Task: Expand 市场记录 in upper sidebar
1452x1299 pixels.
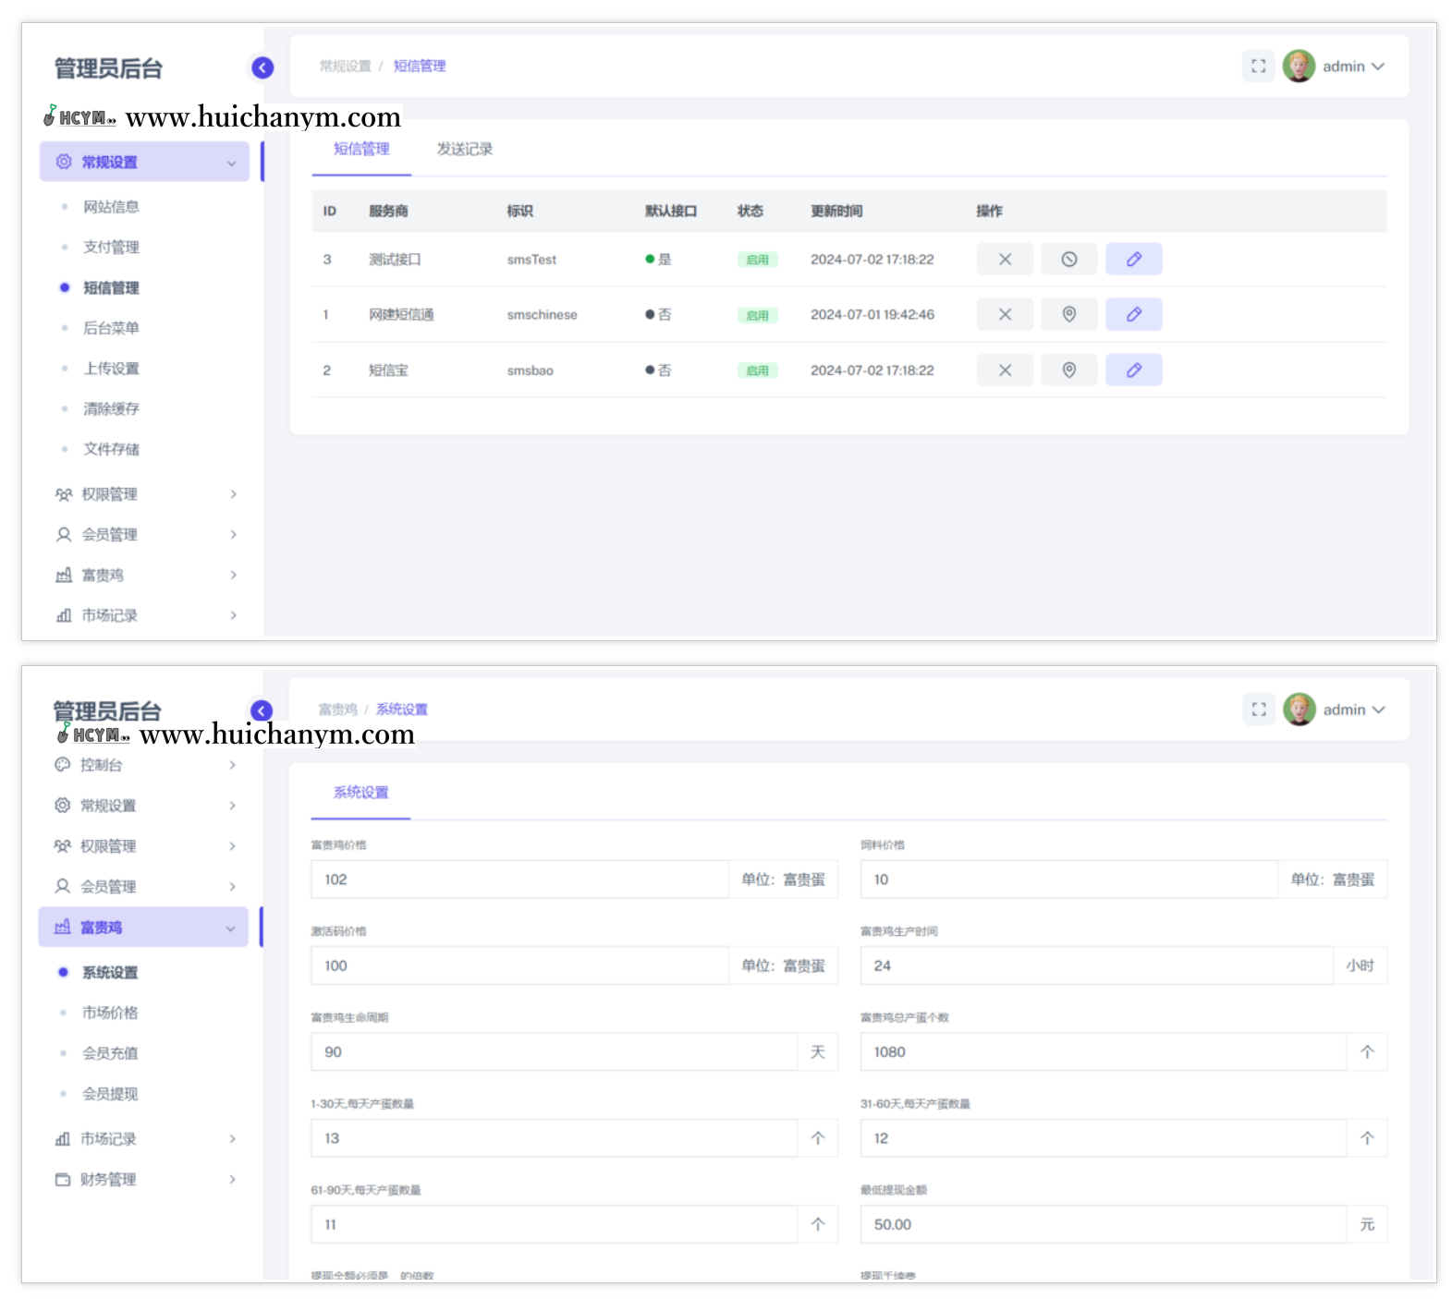Action: tap(144, 615)
